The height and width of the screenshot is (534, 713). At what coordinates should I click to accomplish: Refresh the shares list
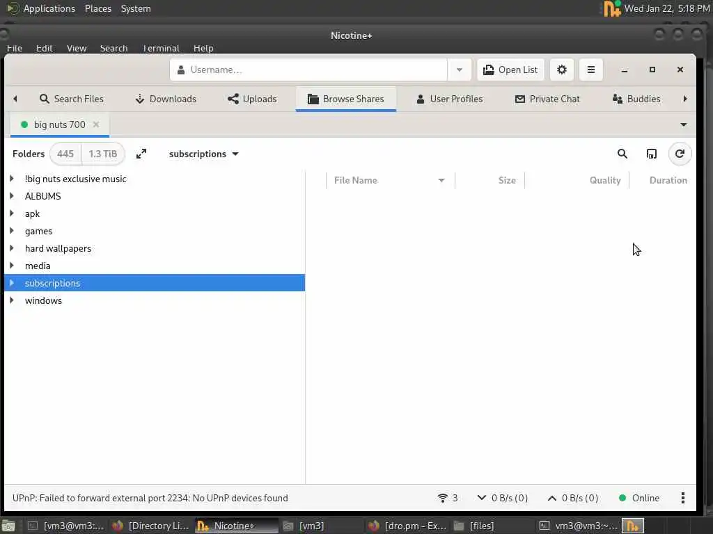pyautogui.click(x=680, y=154)
